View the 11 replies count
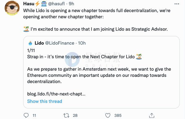The width and height of the screenshot is (185, 119). tap(34, 116)
